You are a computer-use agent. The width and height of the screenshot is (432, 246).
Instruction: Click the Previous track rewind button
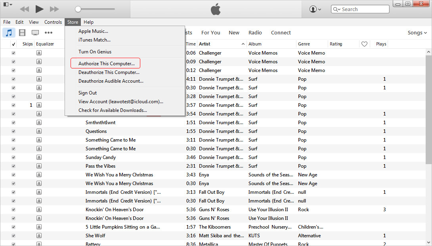[25, 9]
